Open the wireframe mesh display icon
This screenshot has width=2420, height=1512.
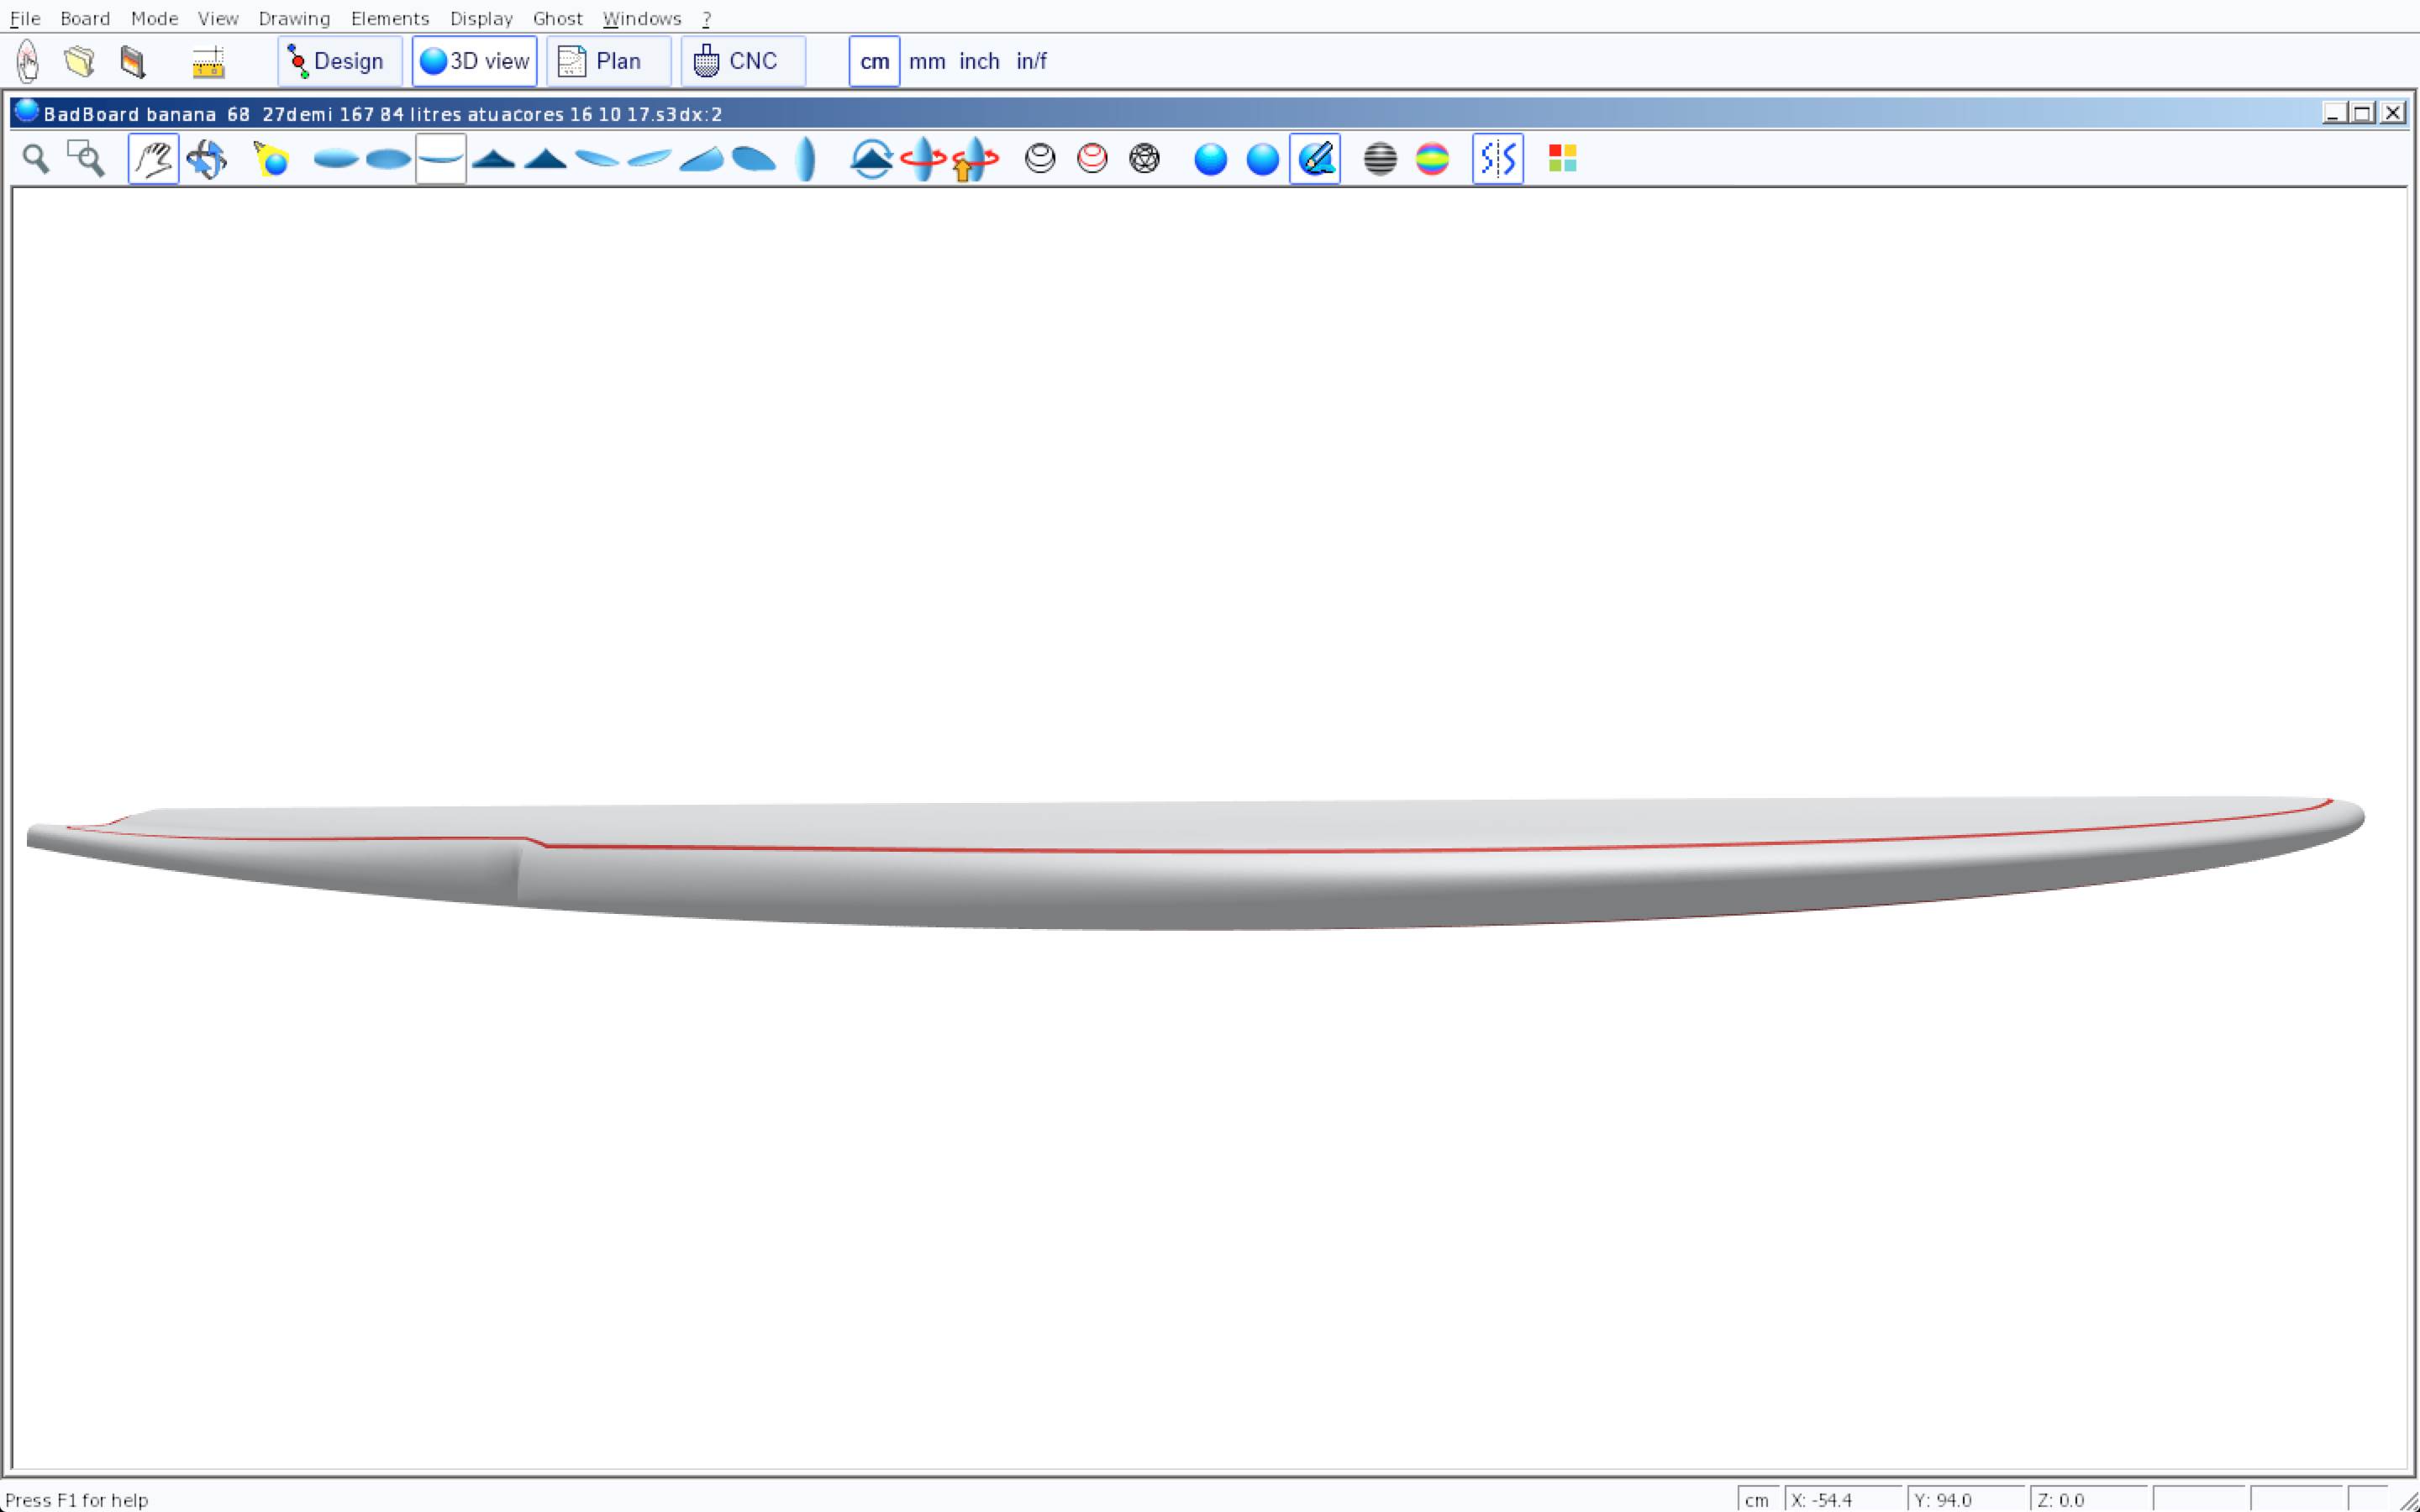pos(1144,159)
